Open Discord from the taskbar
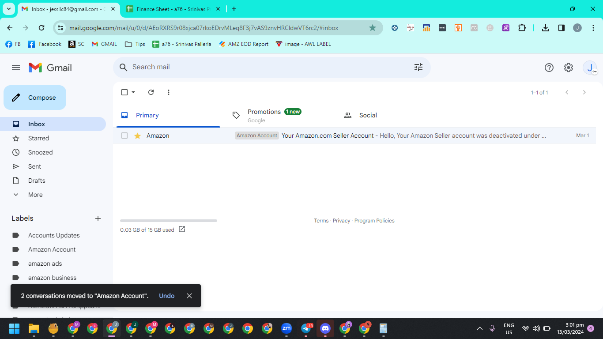Screen dimensions: 603x339 pyautogui.click(x=325, y=328)
